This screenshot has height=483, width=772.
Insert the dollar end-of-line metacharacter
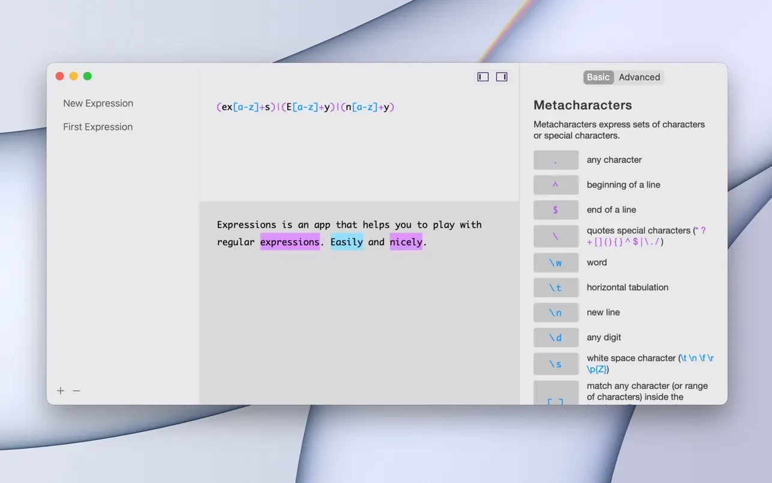tap(555, 210)
